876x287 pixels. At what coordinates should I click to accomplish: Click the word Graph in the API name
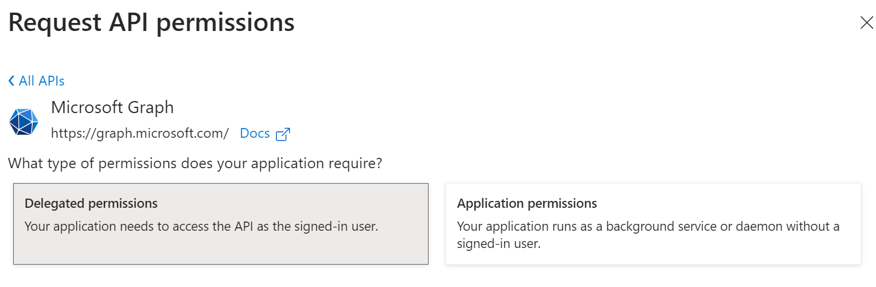click(151, 107)
